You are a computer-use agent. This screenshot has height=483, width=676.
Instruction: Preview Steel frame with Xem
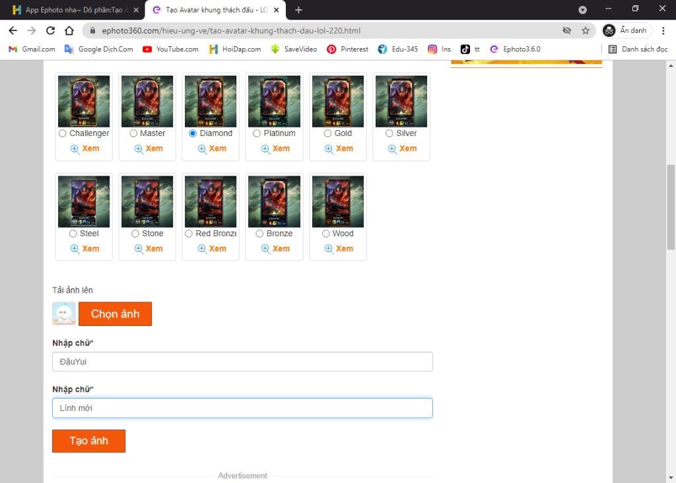click(x=85, y=249)
